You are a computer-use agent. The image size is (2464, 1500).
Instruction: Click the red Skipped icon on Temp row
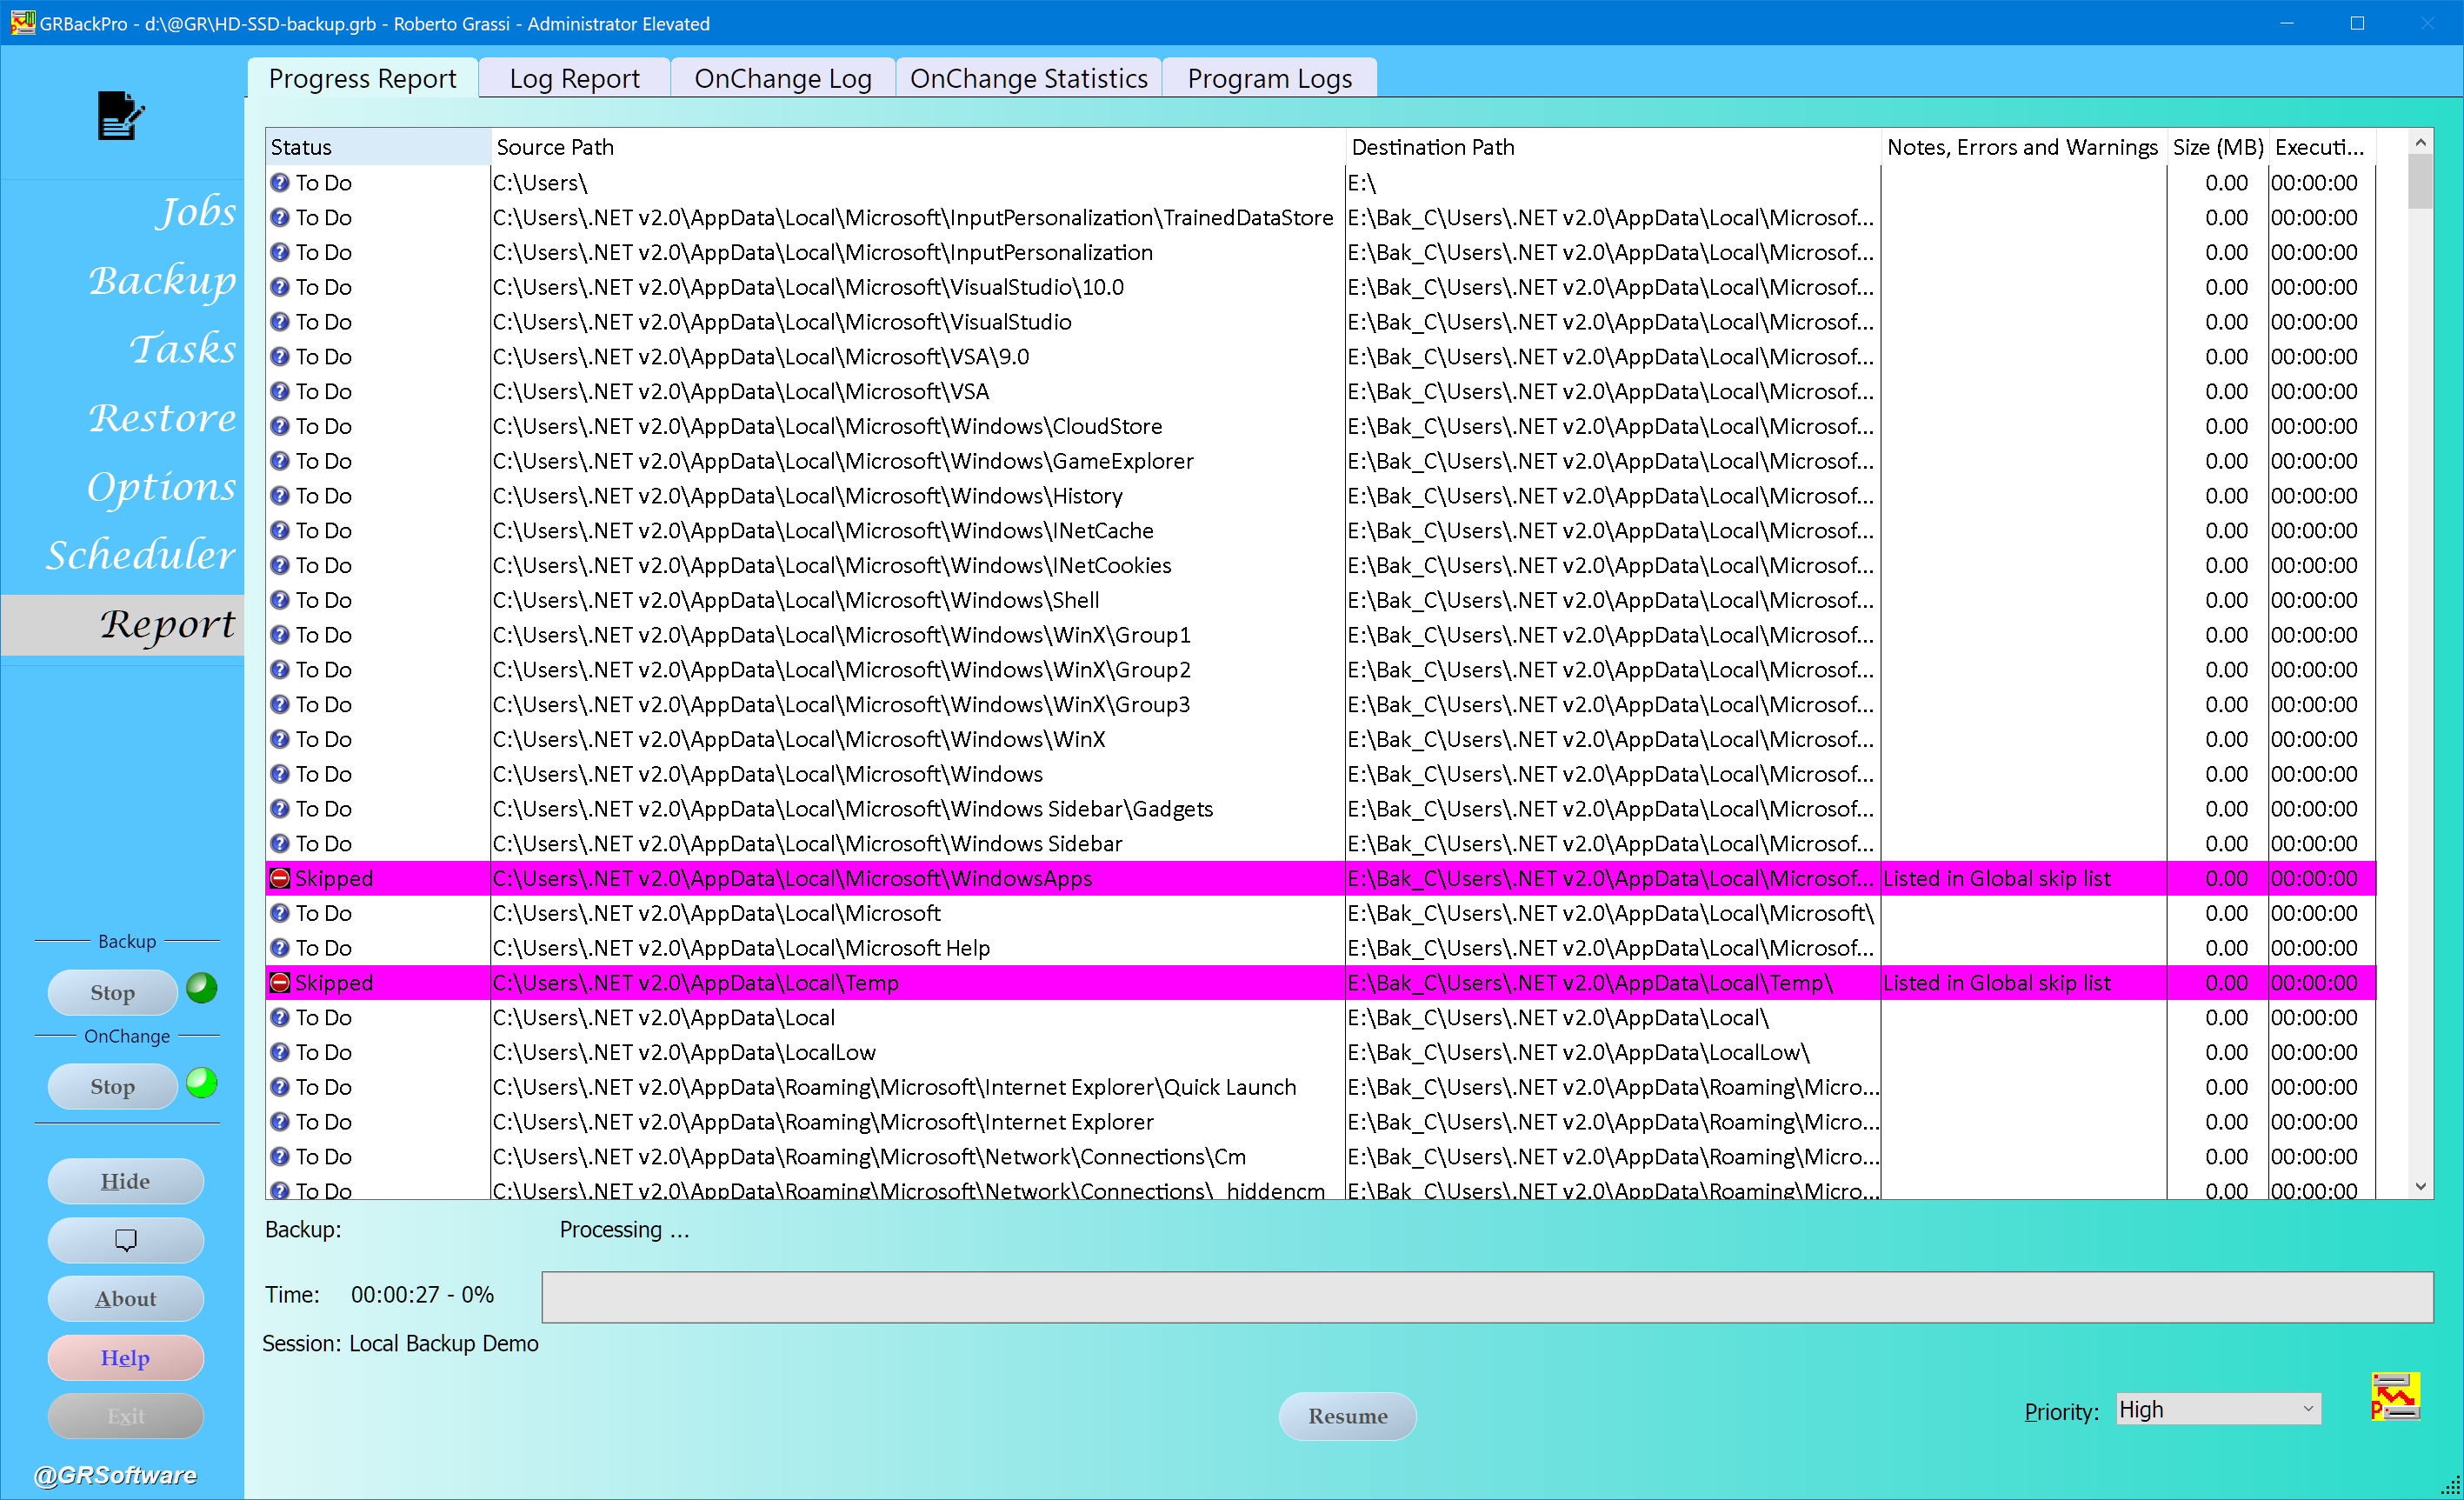(280, 983)
